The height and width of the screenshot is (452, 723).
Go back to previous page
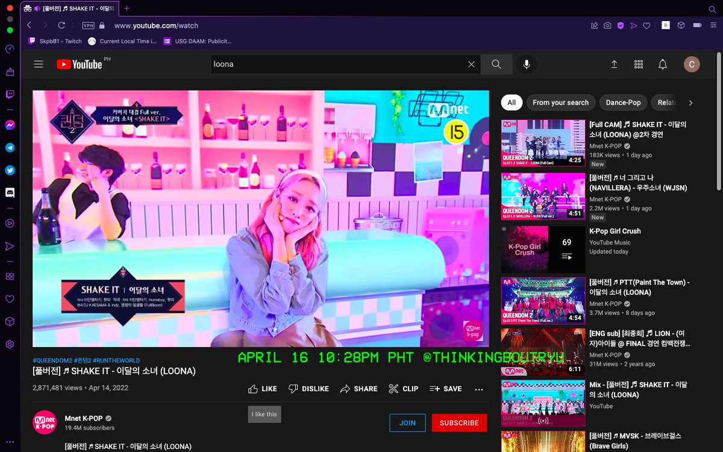[29, 25]
